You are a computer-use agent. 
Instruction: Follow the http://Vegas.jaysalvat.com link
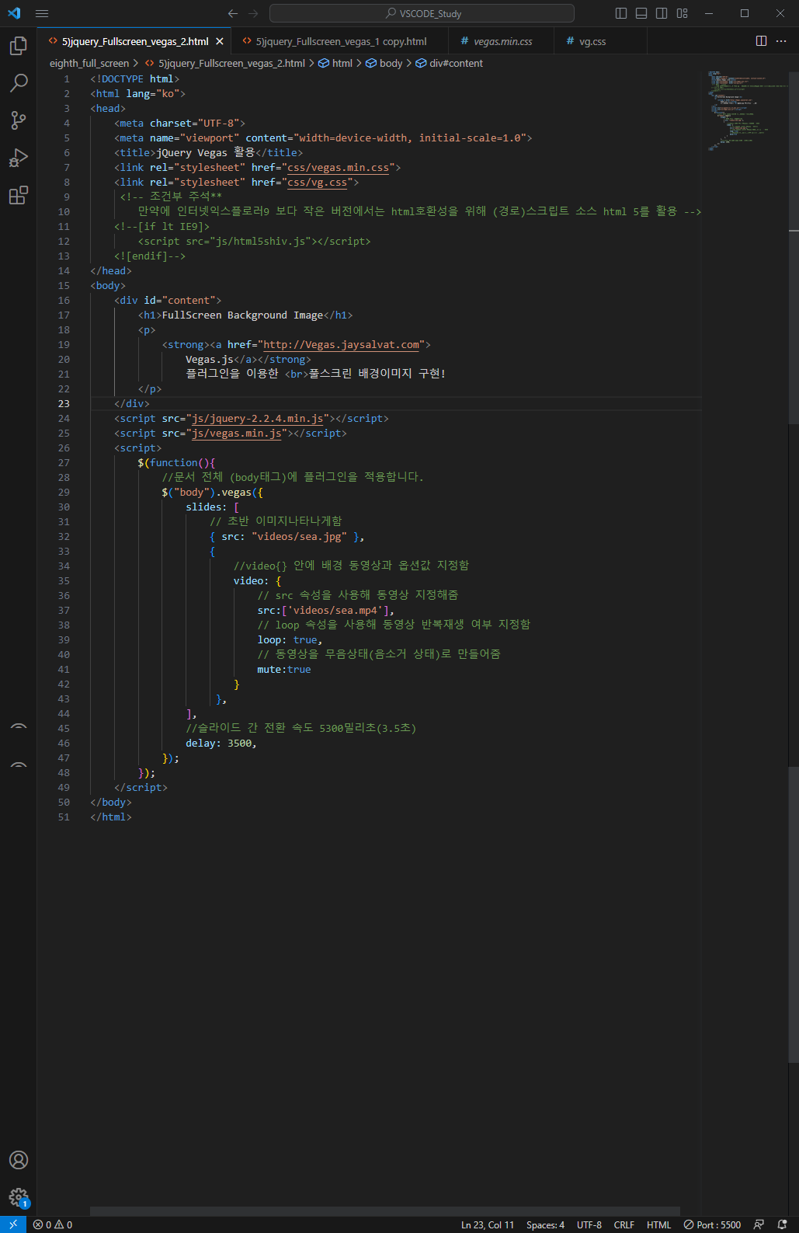coord(341,344)
